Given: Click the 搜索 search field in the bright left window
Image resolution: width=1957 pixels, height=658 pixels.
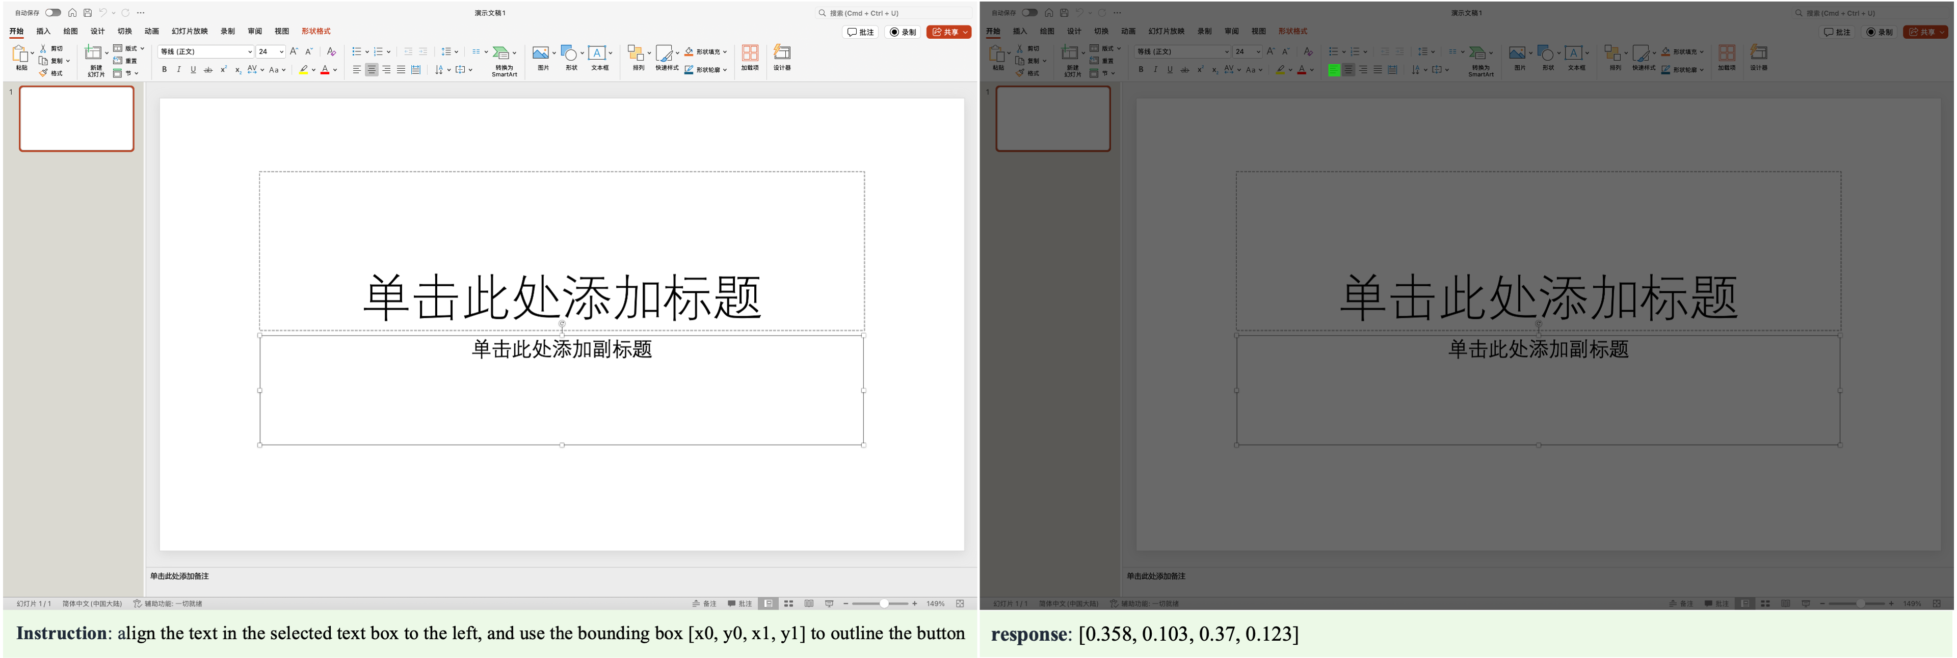Looking at the screenshot, I should click(894, 13).
